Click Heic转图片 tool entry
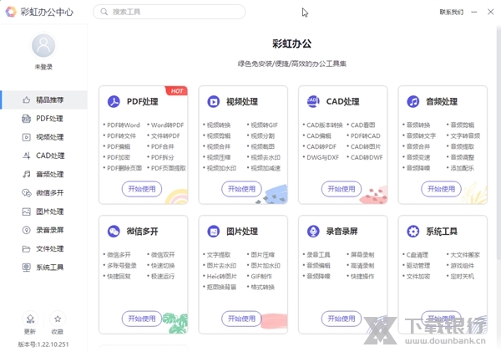 tap(222, 276)
